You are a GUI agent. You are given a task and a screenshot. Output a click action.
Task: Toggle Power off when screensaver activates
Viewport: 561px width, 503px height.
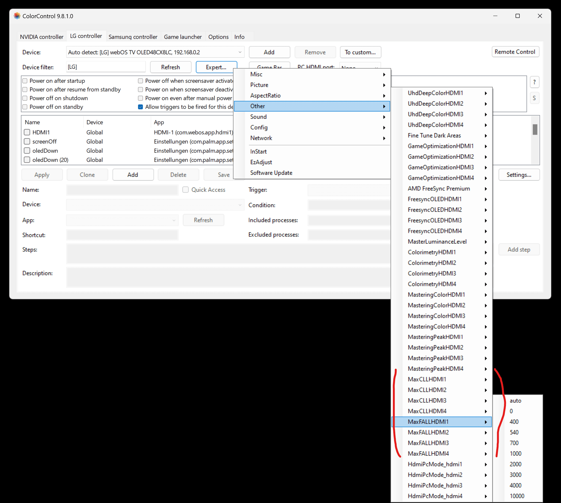[x=140, y=81]
